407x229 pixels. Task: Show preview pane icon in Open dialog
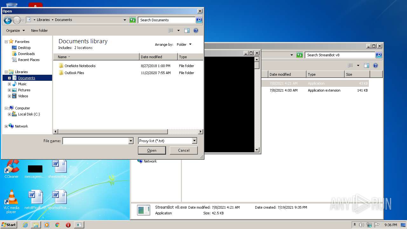click(x=187, y=31)
